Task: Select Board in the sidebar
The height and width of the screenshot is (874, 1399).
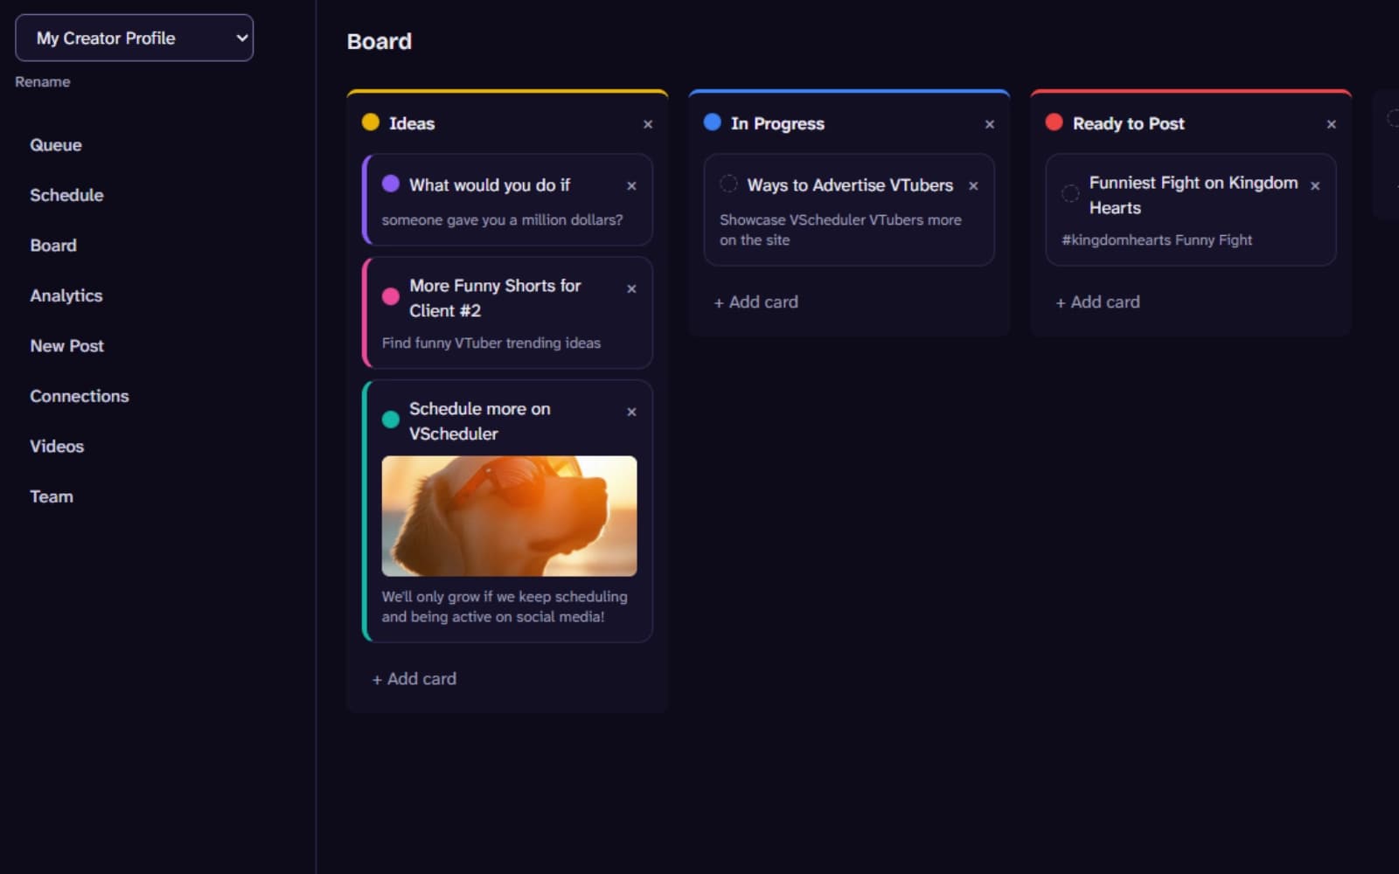Action: click(53, 246)
